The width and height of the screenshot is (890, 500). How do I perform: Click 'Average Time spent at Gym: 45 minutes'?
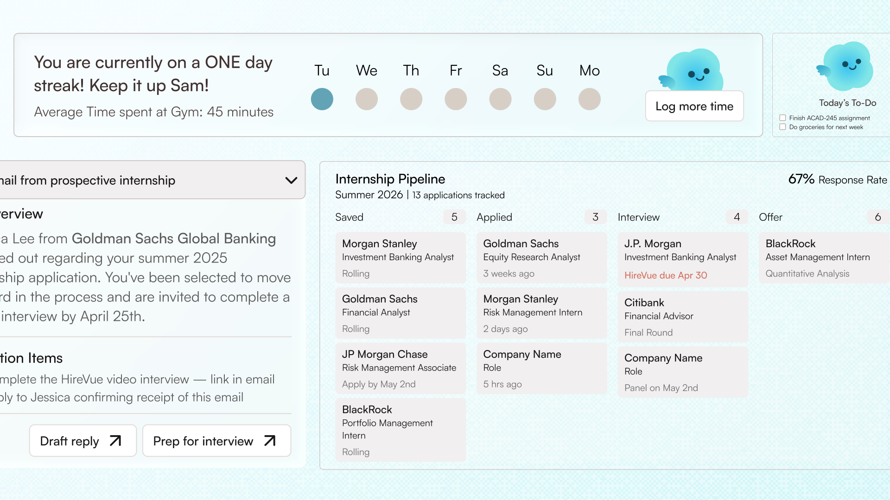click(154, 112)
